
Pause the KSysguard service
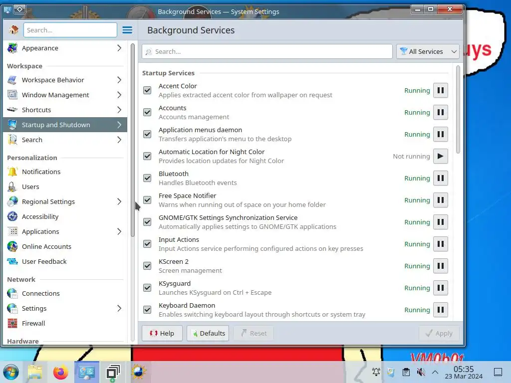click(x=440, y=288)
